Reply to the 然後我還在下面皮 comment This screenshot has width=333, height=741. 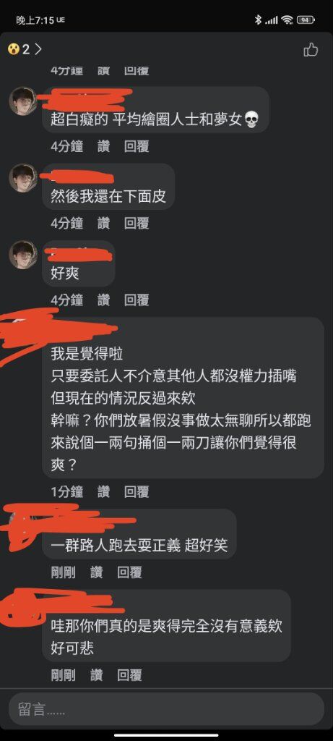(137, 223)
